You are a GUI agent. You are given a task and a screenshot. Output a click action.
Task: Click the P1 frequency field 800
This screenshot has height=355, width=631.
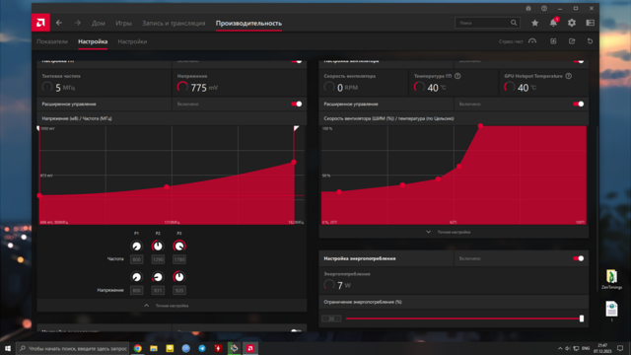coord(137,259)
